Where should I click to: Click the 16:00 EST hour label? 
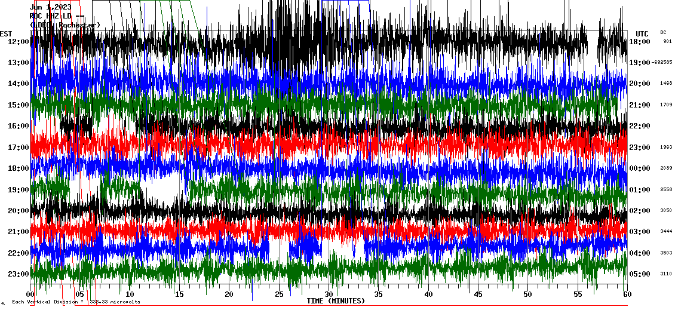(x=20, y=126)
